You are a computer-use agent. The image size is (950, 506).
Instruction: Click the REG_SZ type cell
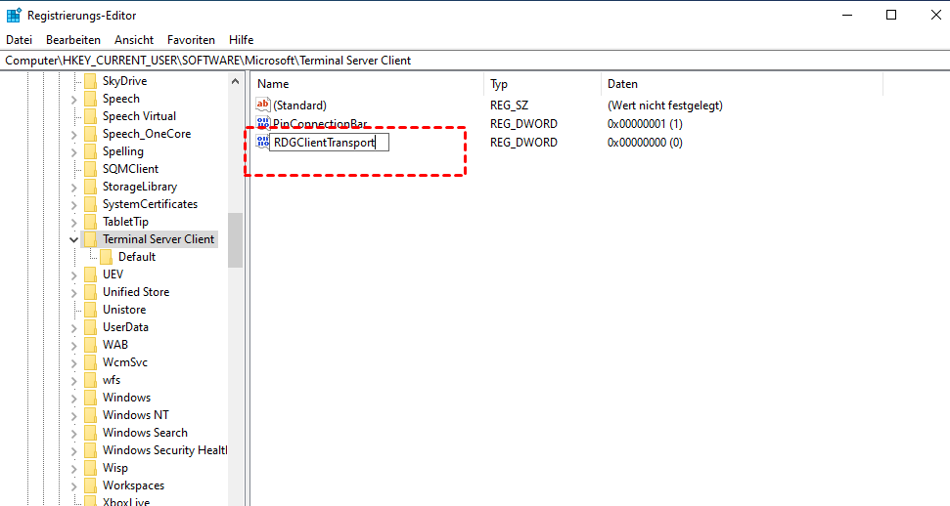[510, 105]
